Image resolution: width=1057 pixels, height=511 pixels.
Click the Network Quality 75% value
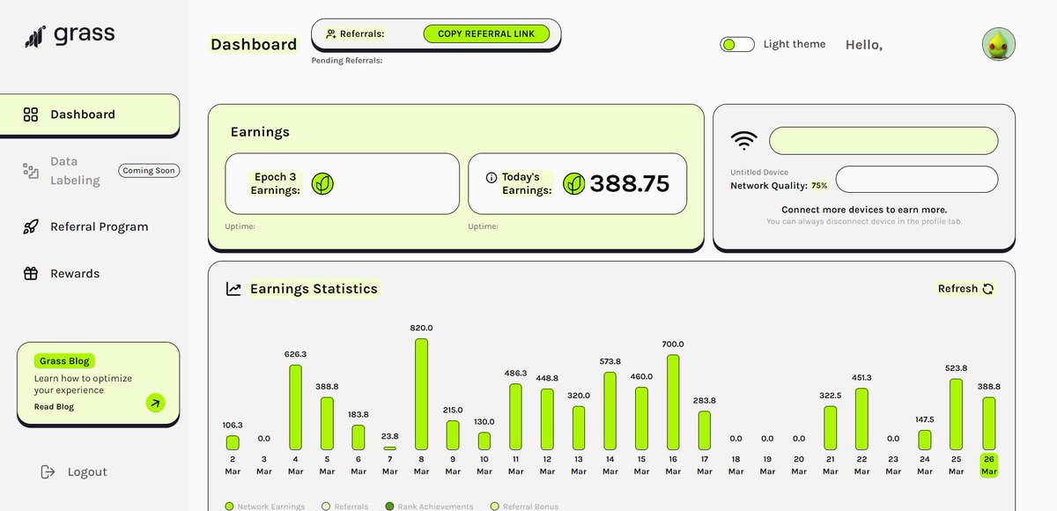tap(819, 186)
